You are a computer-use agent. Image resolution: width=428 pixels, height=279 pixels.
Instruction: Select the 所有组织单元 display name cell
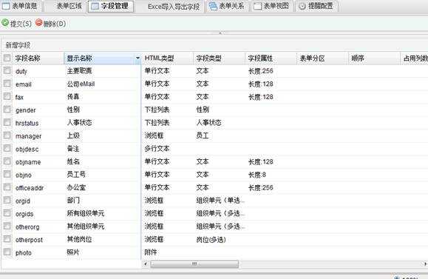coord(86,213)
